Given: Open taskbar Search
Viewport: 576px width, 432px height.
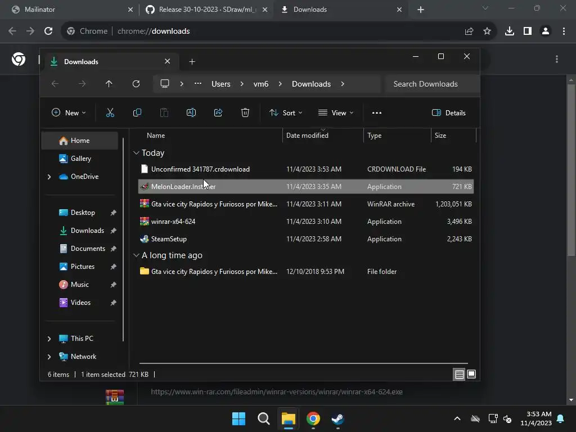Looking at the screenshot, I should (x=263, y=418).
